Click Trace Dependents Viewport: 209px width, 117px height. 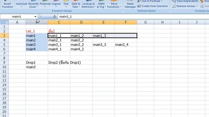point(185,1)
